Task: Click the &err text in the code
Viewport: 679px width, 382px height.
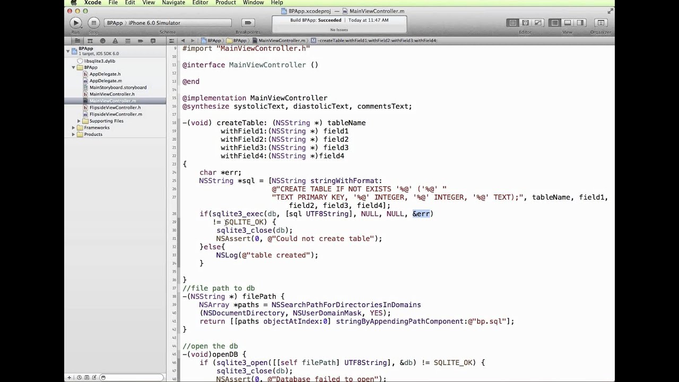Action: (x=421, y=214)
